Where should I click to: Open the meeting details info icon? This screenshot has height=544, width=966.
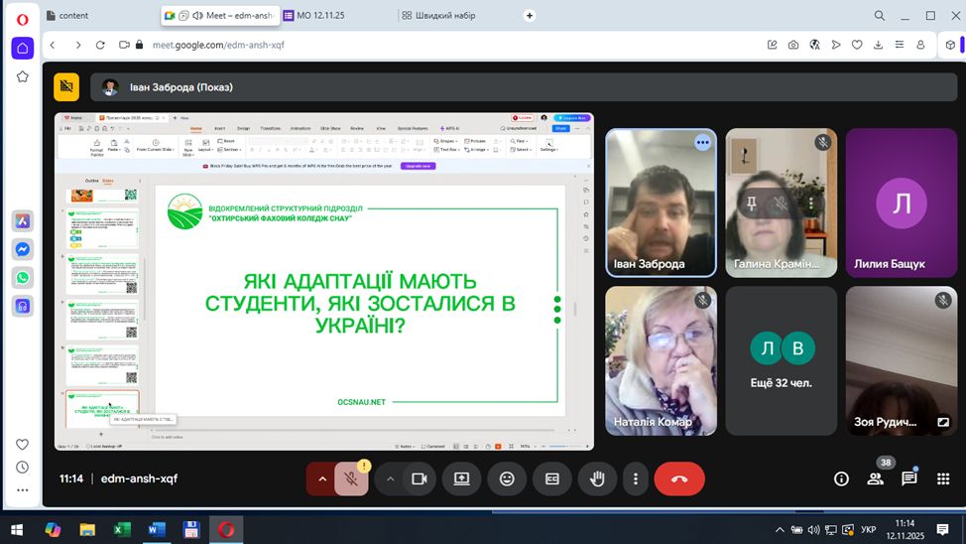(x=841, y=478)
